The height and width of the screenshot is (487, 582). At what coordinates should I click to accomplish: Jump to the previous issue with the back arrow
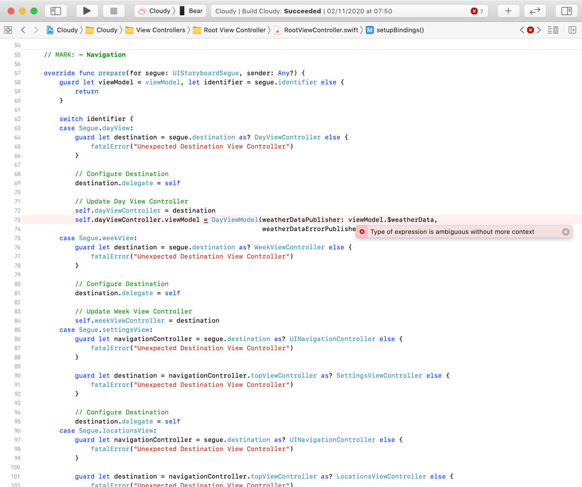pos(522,30)
